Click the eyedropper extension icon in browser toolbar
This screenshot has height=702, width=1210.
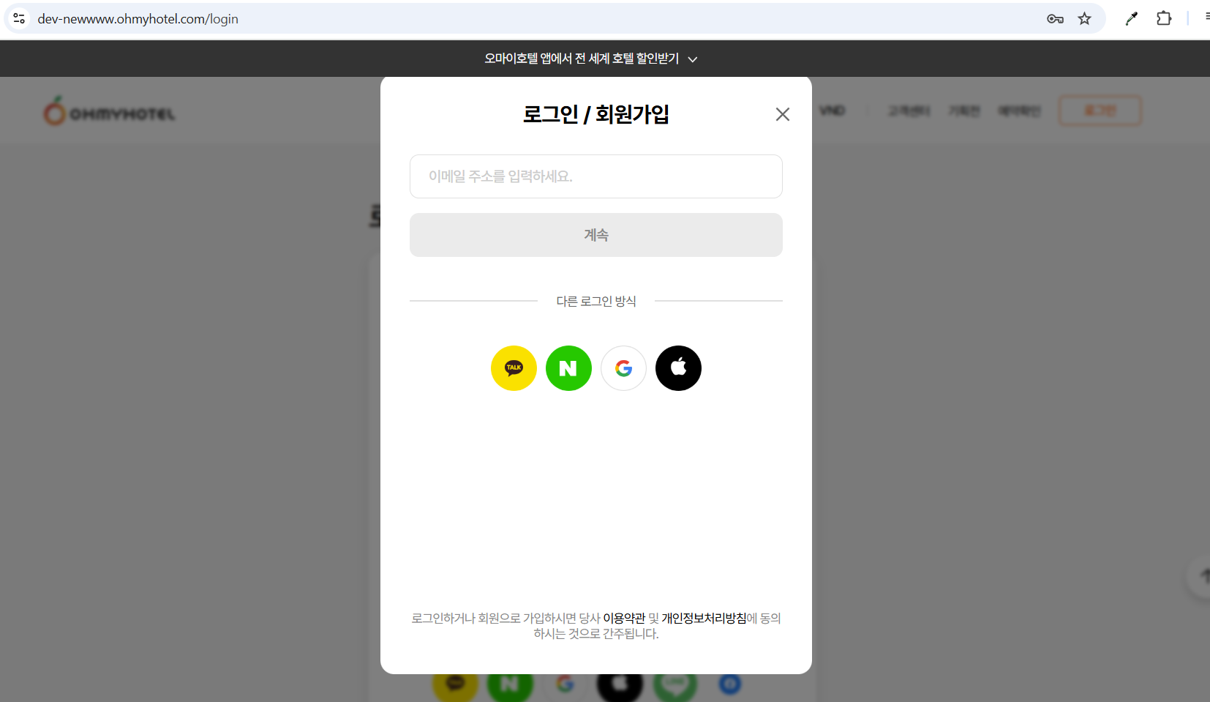pos(1132,19)
